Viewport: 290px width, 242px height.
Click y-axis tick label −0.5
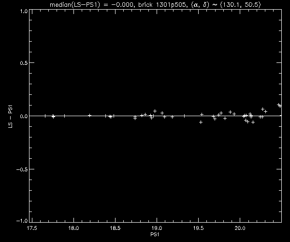pyautogui.click(x=22, y=169)
